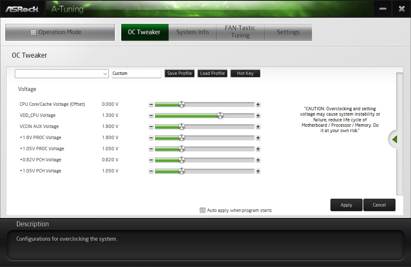Increase +1.05V PCH Voltage with plus icon
This screenshot has height=267, width=411.
click(258, 171)
